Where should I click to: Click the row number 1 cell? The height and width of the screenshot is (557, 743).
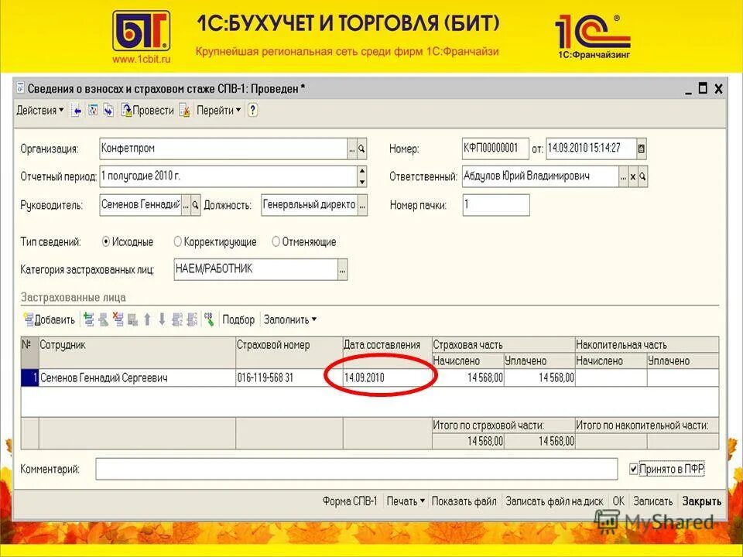tap(30, 378)
